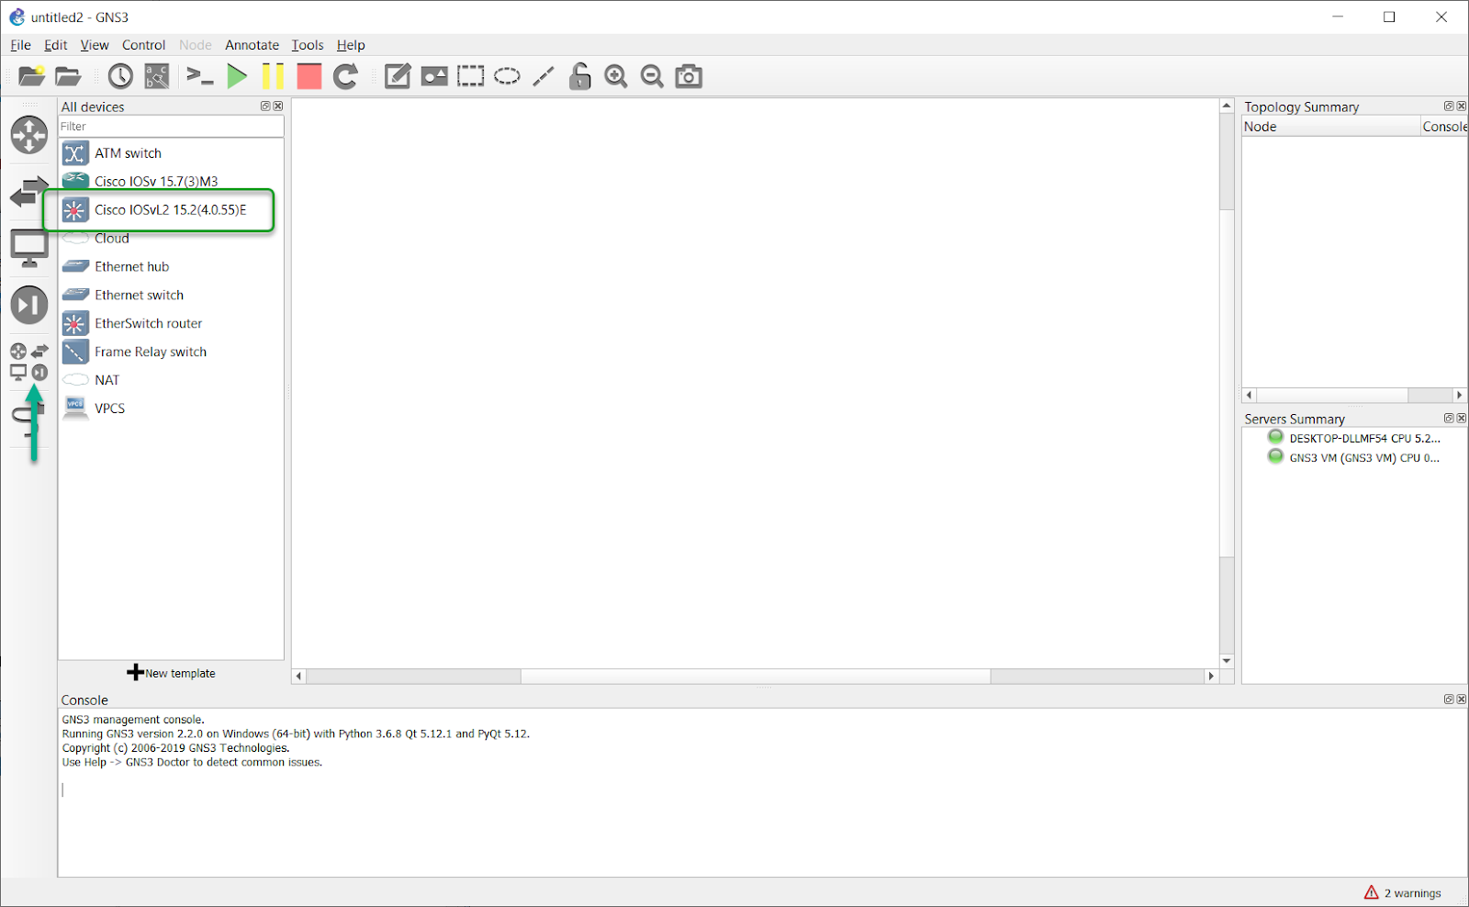Toggle the lock items padlock icon
Image resolution: width=1469 pixels, height=907 pixels.
579,76
